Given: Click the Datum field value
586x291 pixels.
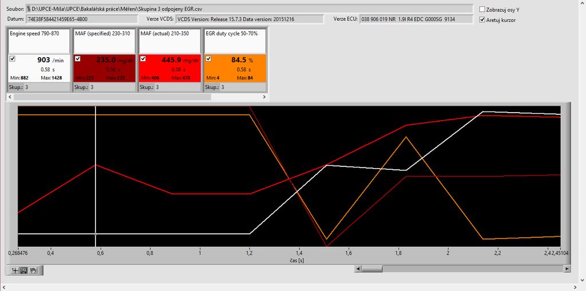Looking at the screenshot, I should pos(81,19).
